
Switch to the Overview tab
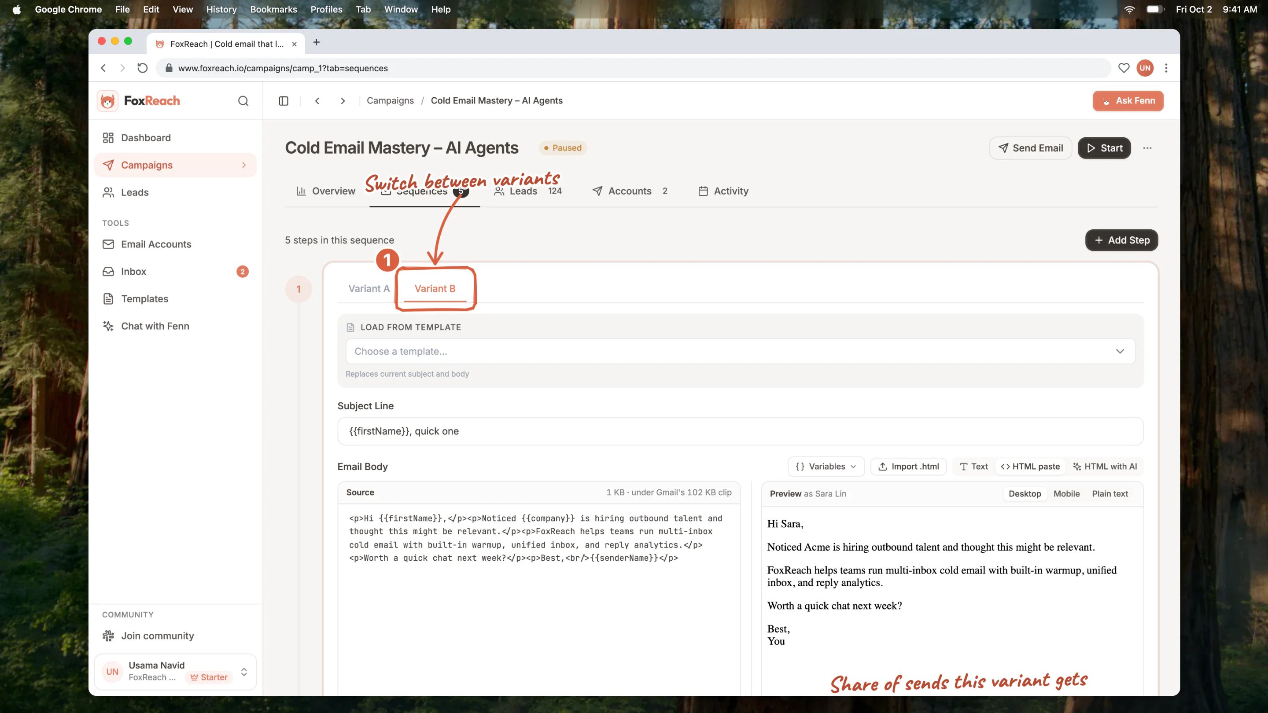(325, 191)
